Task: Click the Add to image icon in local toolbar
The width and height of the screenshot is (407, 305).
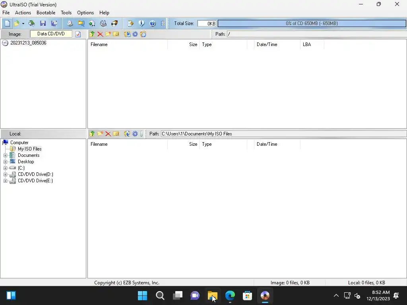Action: pyautogui.click(x=127, y=134)
